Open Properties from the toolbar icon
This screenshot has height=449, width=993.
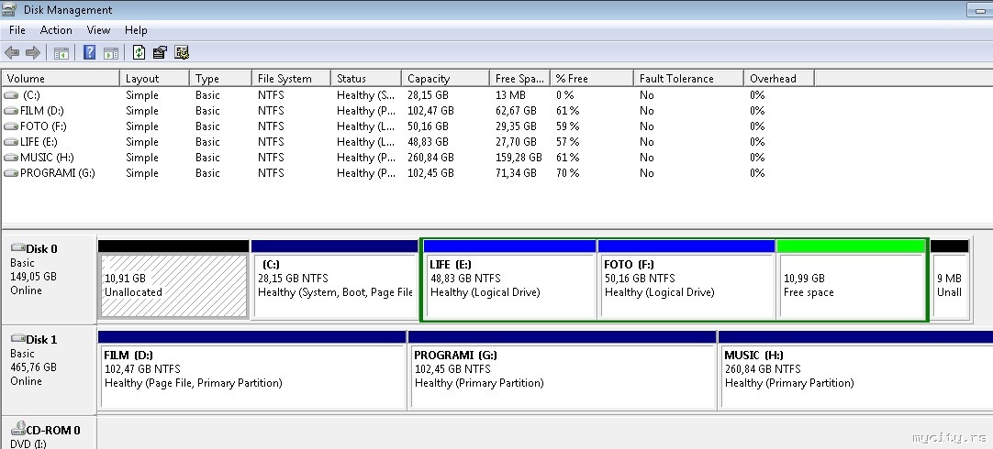(160, 52)
